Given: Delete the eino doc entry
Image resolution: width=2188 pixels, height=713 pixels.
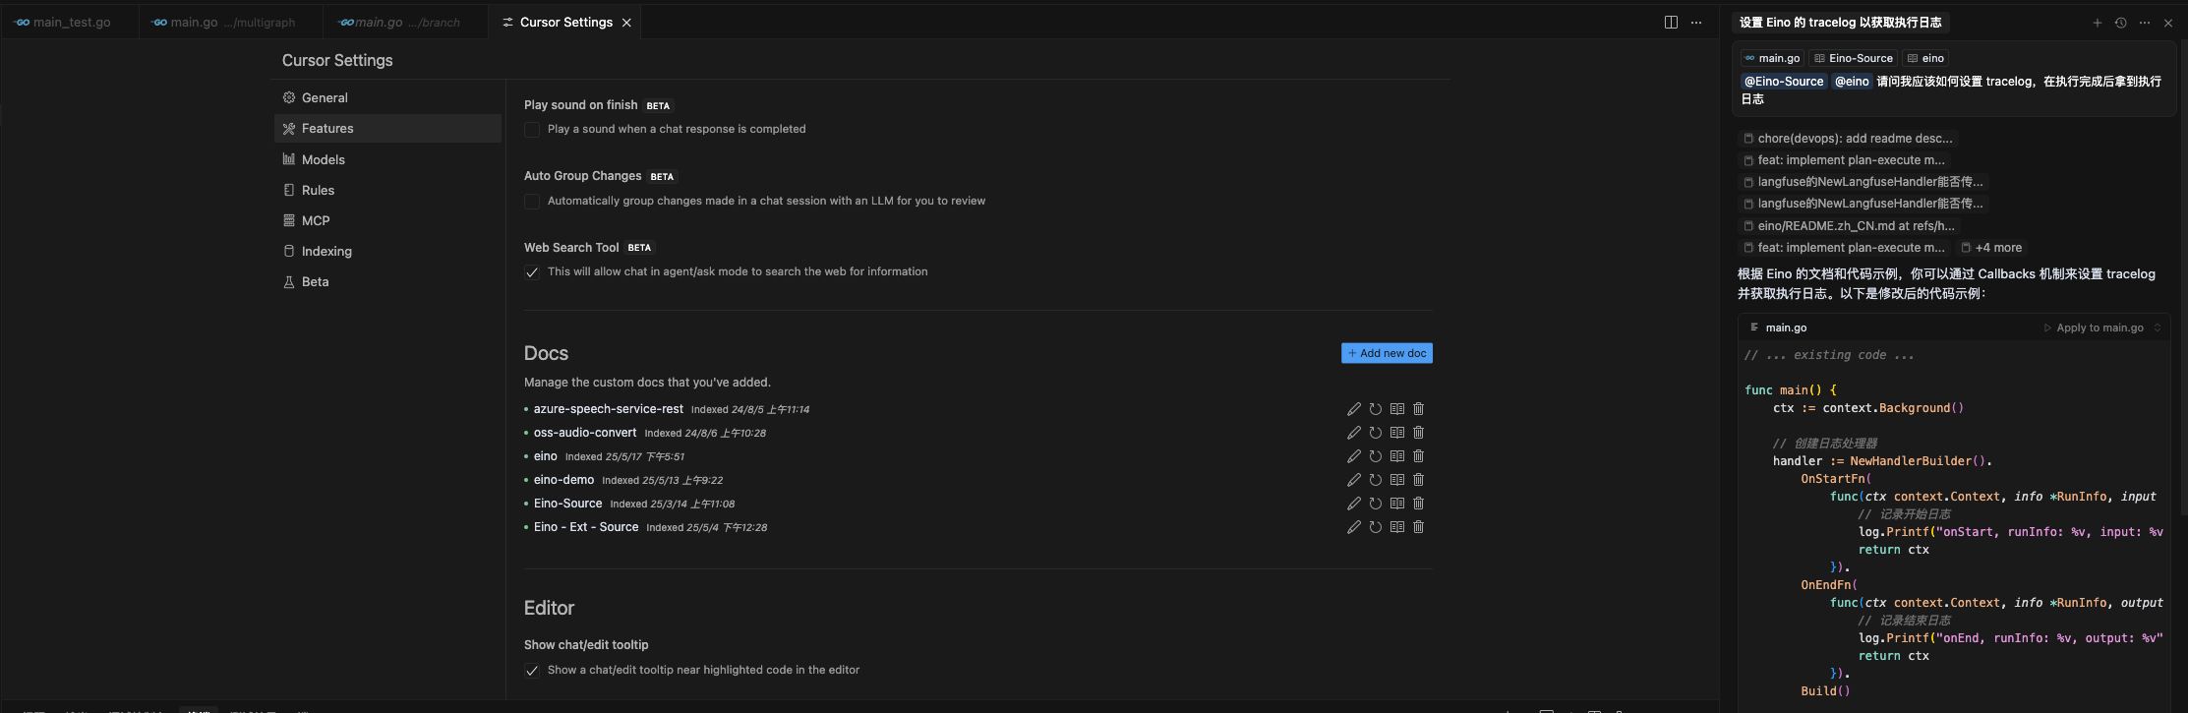Looking at the screenshot, I should click(1419, 456).
